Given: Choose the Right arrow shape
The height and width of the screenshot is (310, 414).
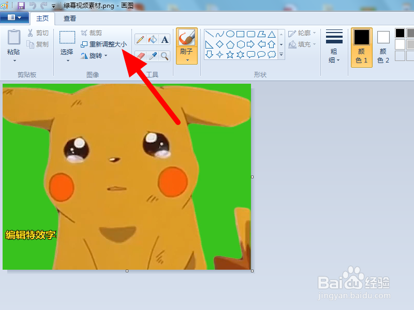Looking at the screenshot, I should 250,44.
